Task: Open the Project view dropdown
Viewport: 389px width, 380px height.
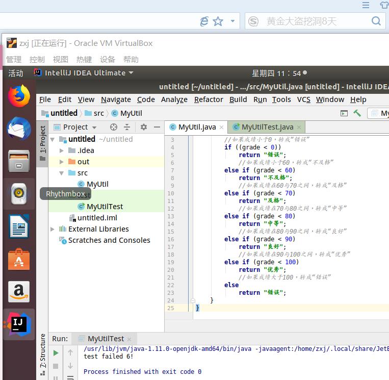Action: 94,128
